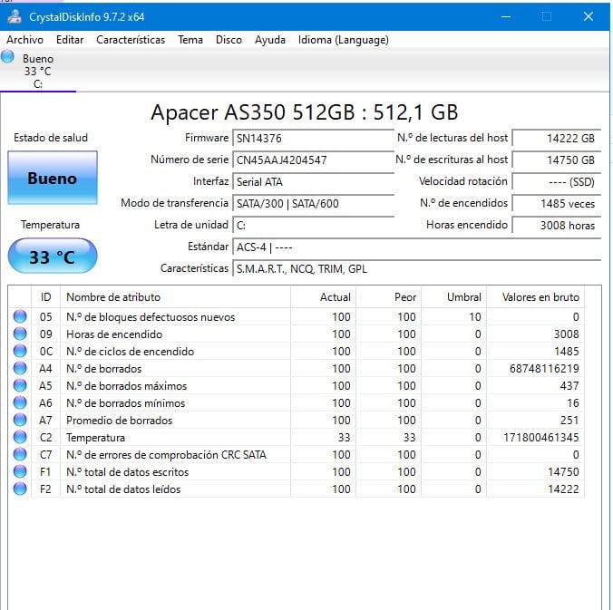
Task: Click raw value 68748116219
Action: (544, 369)
